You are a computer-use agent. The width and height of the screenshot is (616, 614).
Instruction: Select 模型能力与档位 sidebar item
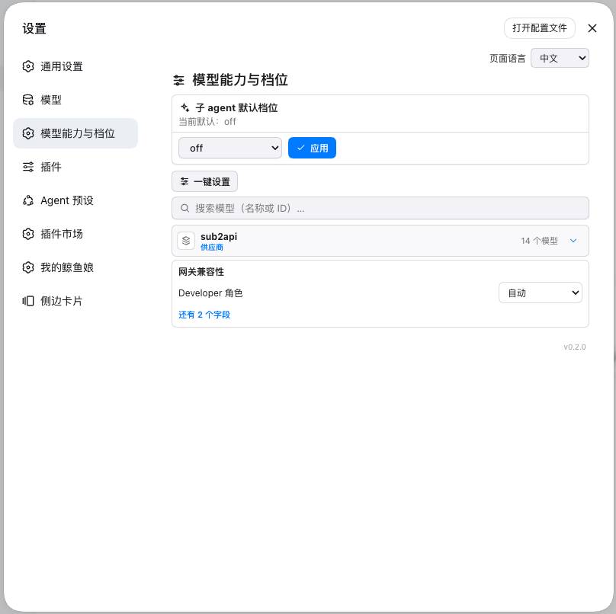pyautogui.click(x=75, y=133)
